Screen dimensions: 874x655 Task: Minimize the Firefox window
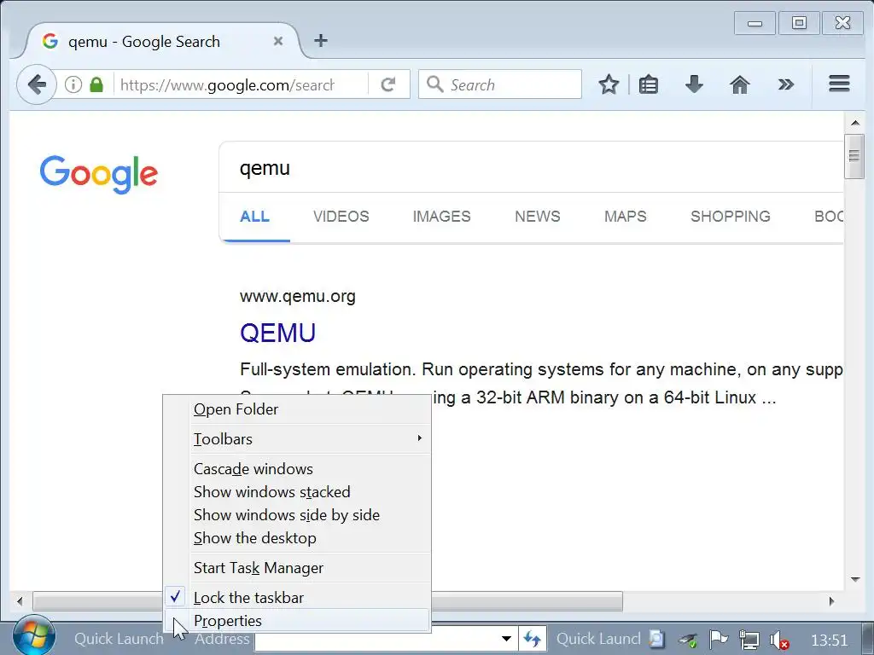[755, 23]
